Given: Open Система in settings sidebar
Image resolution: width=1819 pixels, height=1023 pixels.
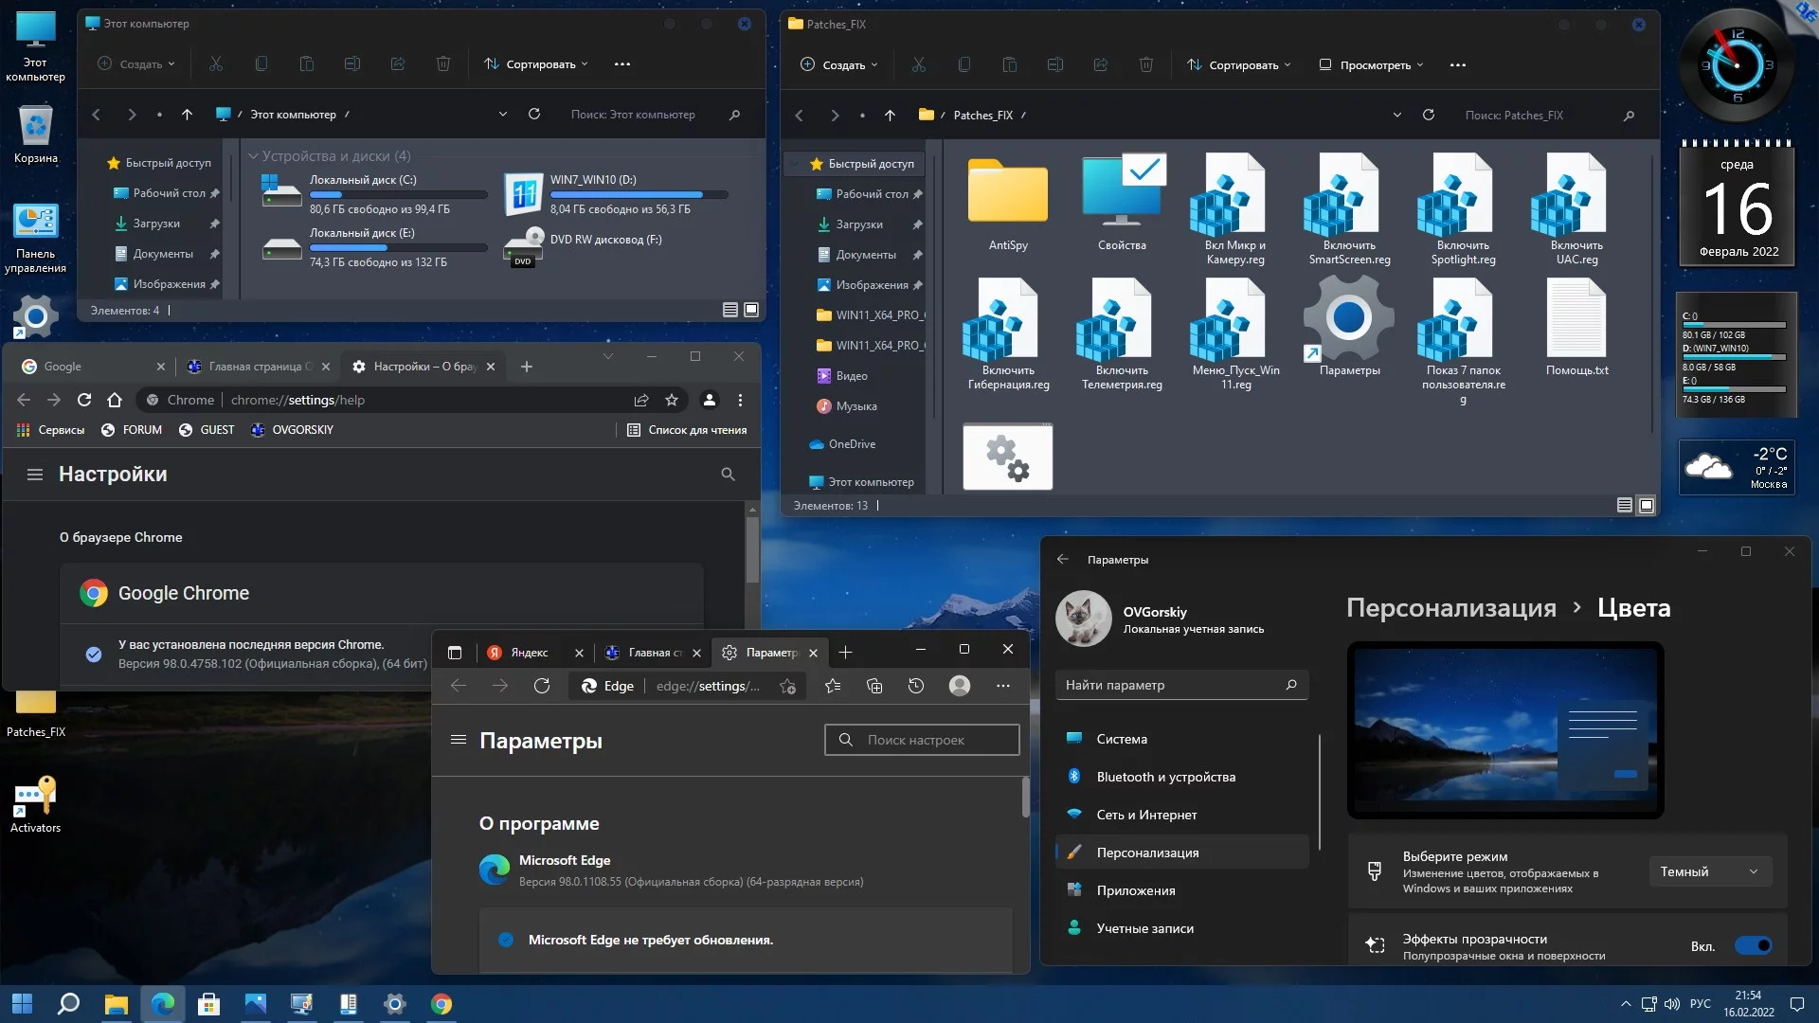Looking at the screenshot, I should coord(1122,739).
